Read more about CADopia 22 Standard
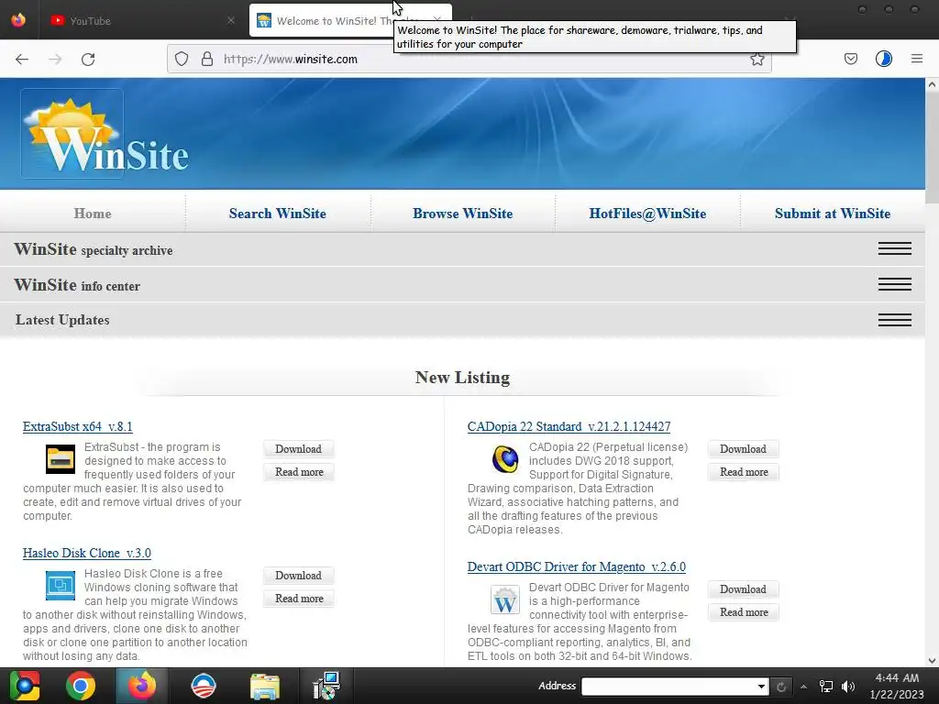The width and height of the screenshot is (939, 704). (x=743, y=472)
